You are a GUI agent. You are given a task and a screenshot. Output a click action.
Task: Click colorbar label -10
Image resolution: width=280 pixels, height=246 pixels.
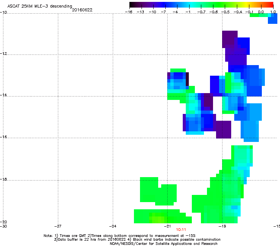tap(152, 12)
